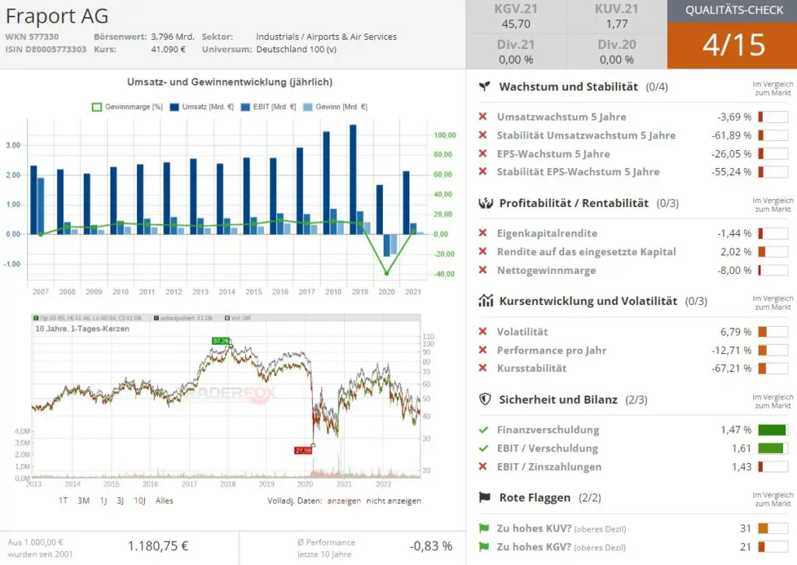Toggle Umsatz [Mrd. €] legend entry
The image size is (797, 565).
202,107
